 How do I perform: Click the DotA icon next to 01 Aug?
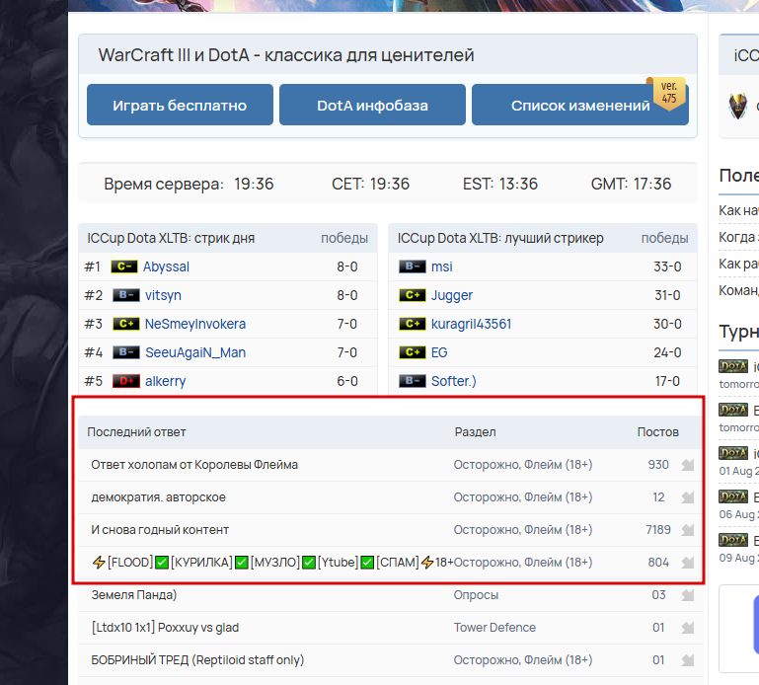coord(733,453)
